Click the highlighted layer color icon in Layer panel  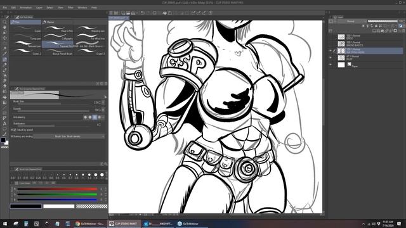pos(400,26)
